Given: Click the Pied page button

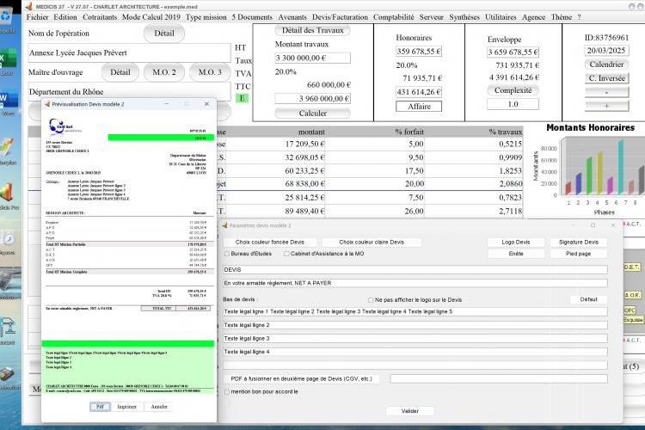Looking at the screenshot, I should pyautogui.click(x=579, y=254).
